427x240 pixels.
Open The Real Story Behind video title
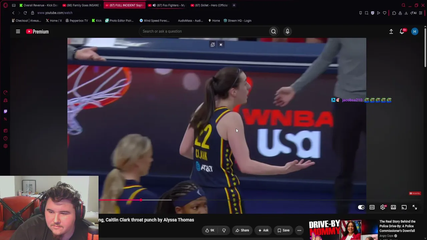(397, 226)
